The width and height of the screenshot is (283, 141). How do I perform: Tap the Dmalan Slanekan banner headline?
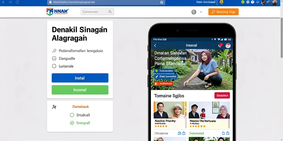171,58
